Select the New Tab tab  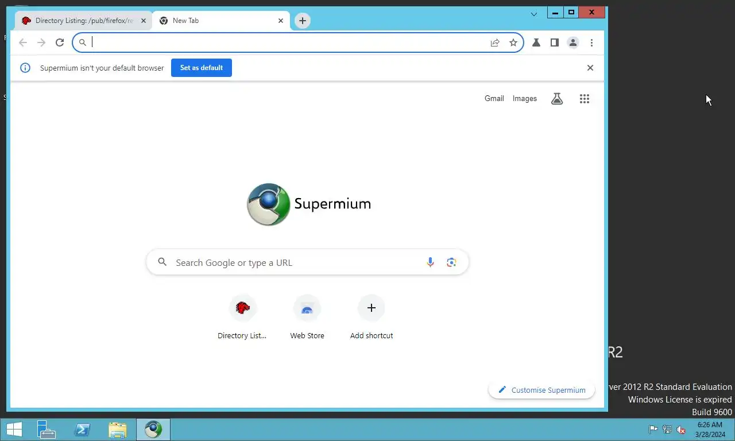pos(221,21)
